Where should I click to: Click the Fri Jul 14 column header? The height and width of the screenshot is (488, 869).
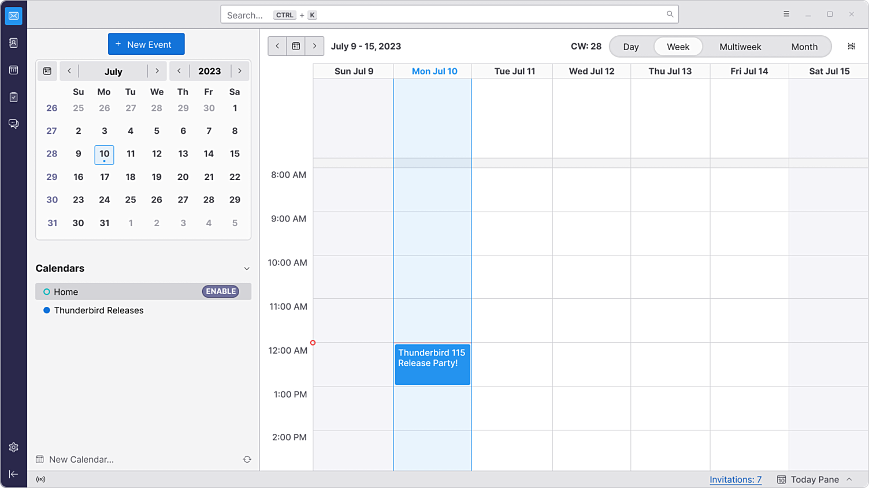pos(749,71)
